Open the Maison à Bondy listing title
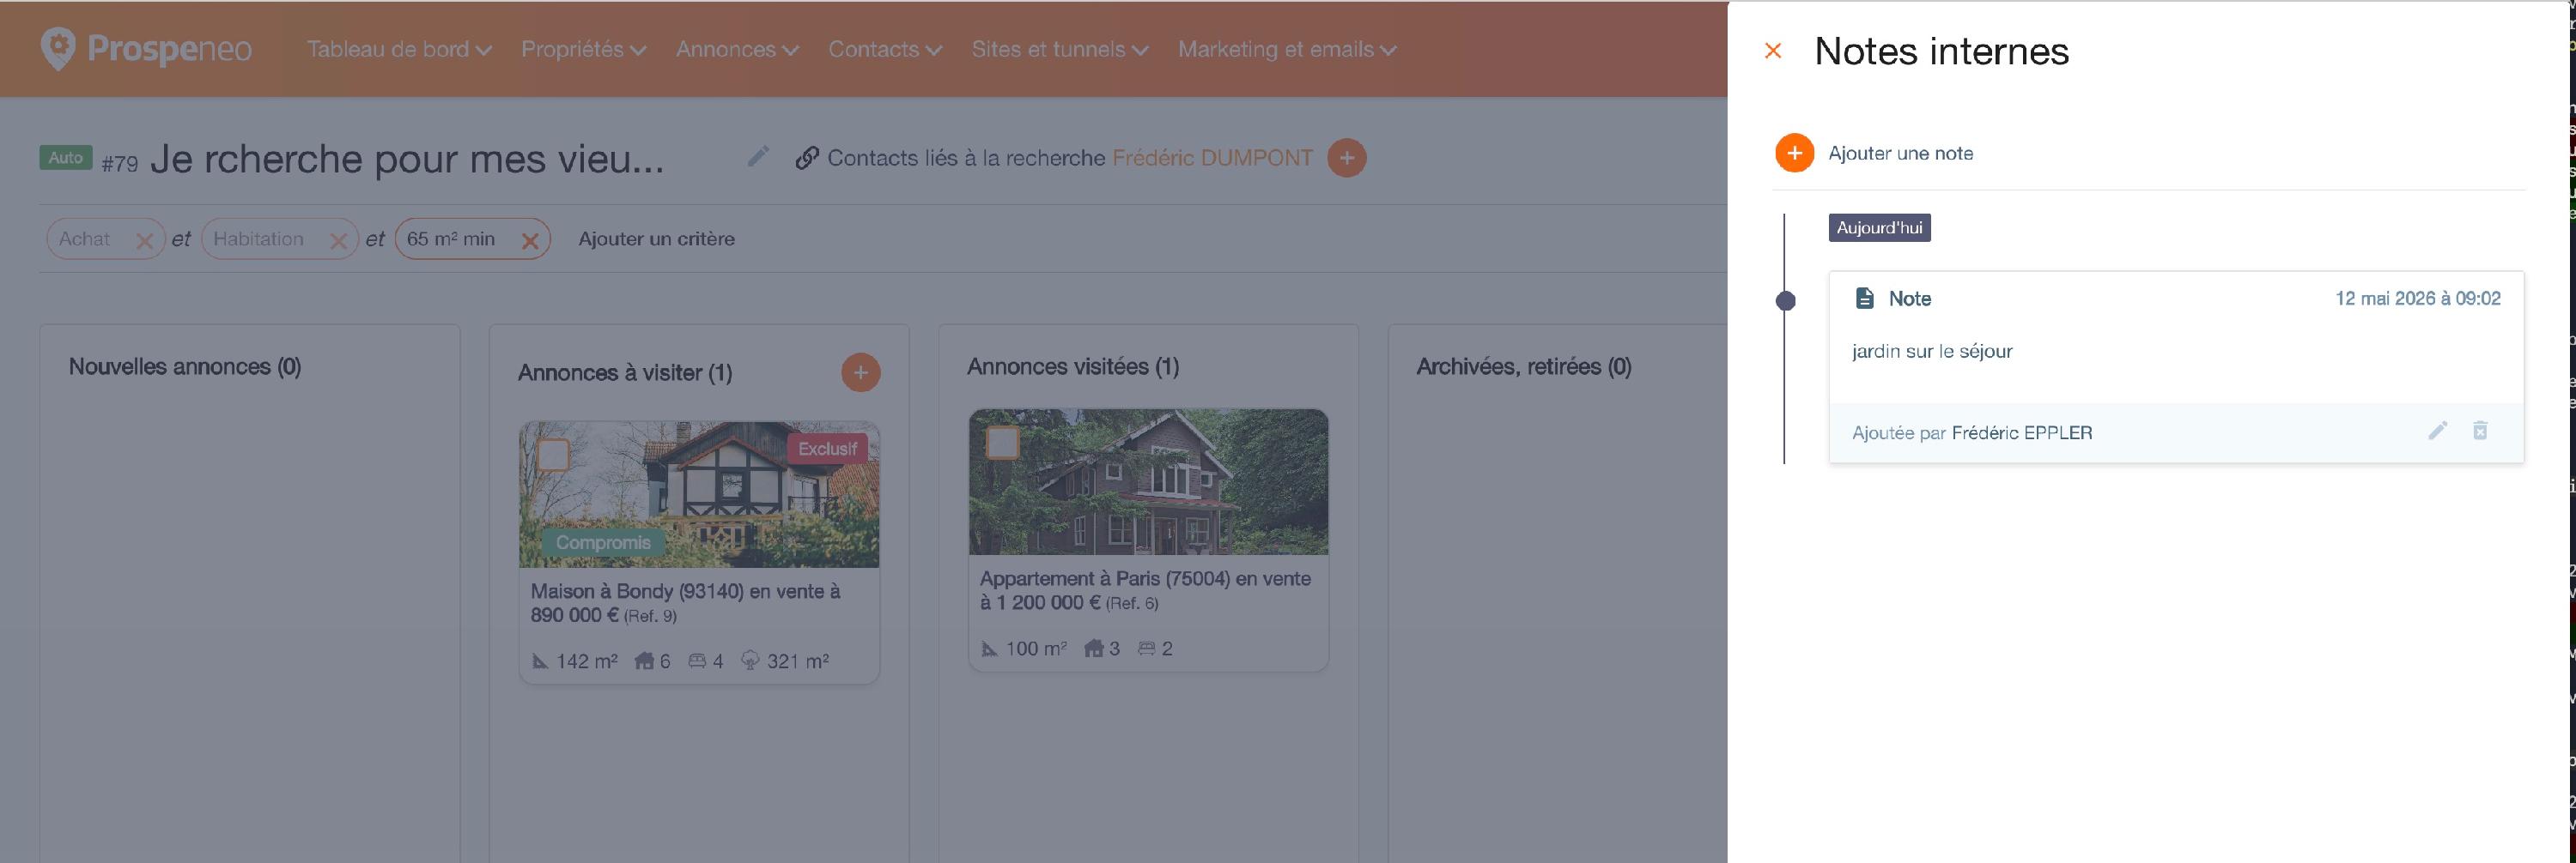The height and width of the screenshot is (863, 2576). [685, 603]
